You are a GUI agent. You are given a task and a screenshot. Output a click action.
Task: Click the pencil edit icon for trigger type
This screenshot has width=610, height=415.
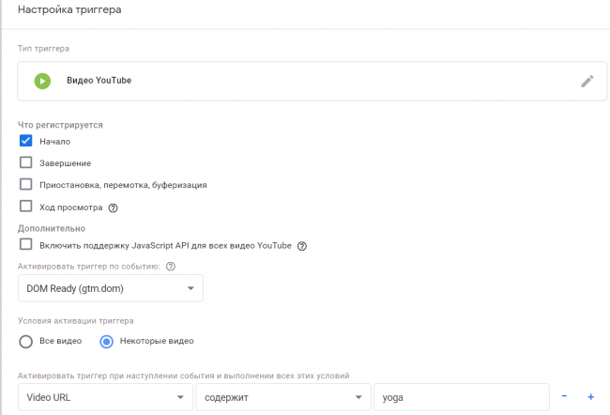(587, 81)
